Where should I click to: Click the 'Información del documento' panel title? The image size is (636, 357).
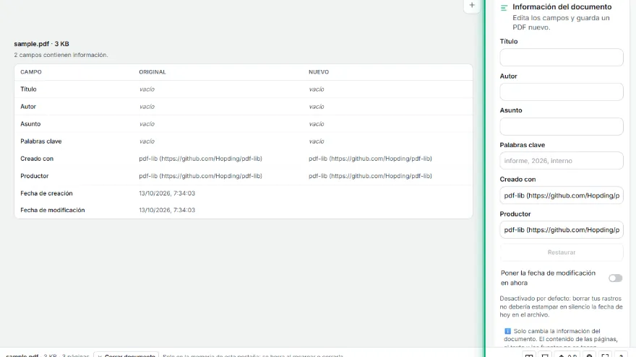click(562, 7)
